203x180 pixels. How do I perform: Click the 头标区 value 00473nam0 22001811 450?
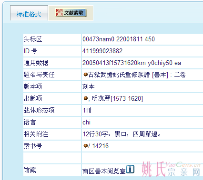tap(119, 39)
